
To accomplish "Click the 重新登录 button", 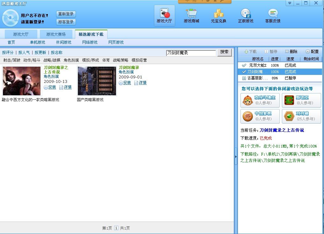I will [x=66, y=14].
